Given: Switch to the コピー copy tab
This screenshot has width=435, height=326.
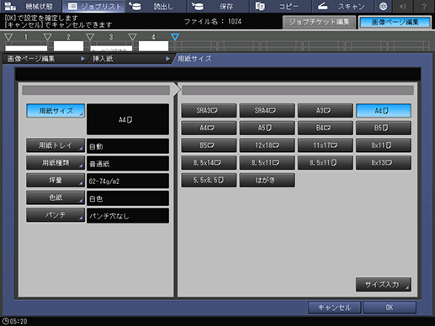Looking at the screenshot, I should (280, 6).
